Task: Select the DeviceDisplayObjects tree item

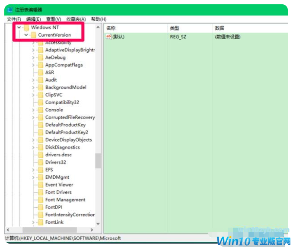Action: tap(69, 140)
